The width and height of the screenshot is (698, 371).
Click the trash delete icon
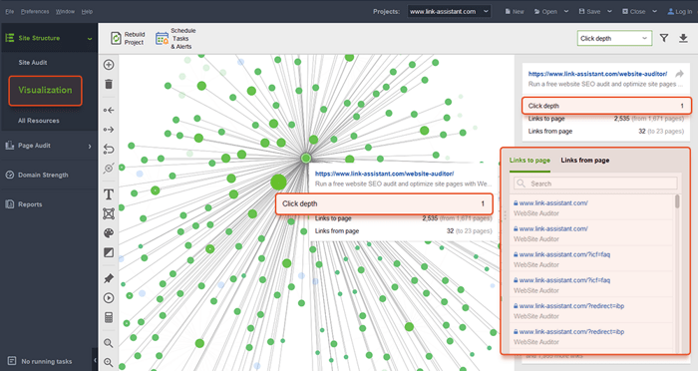click(109, 84)
